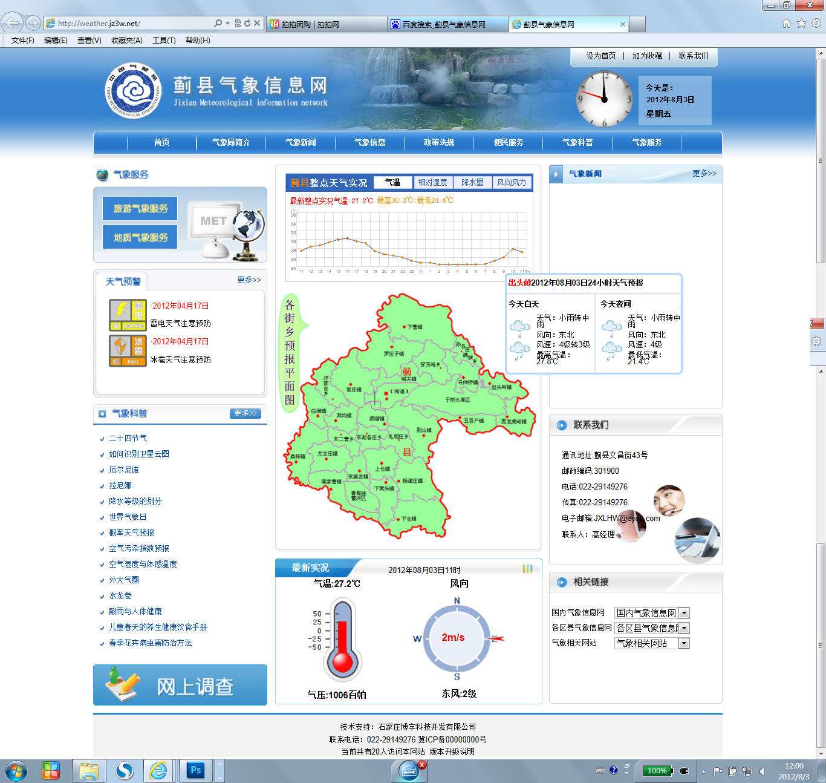Open the 帮助(H) menu

(198, 41)
